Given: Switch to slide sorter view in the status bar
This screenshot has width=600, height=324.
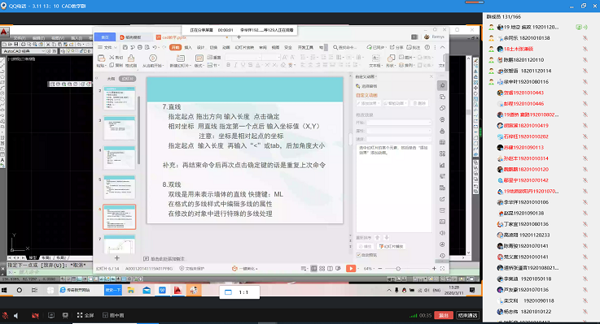Looking at the screenshot, I should [322, 269].
